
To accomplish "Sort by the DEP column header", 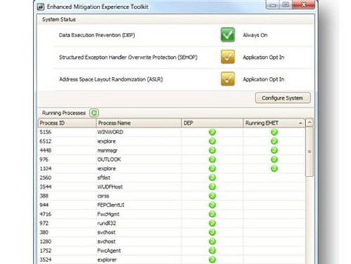I will pos(212,123).
